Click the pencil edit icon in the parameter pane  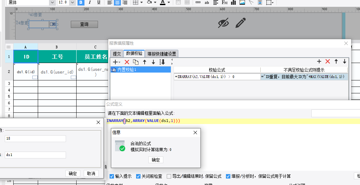(x=241, y=23)
